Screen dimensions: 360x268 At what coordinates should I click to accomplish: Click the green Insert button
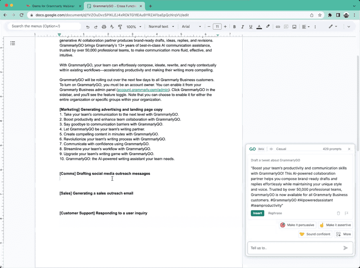257,213
